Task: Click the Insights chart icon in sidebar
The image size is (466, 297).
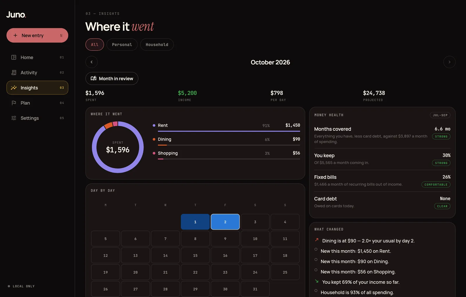Action: click(x=14, y=88)
